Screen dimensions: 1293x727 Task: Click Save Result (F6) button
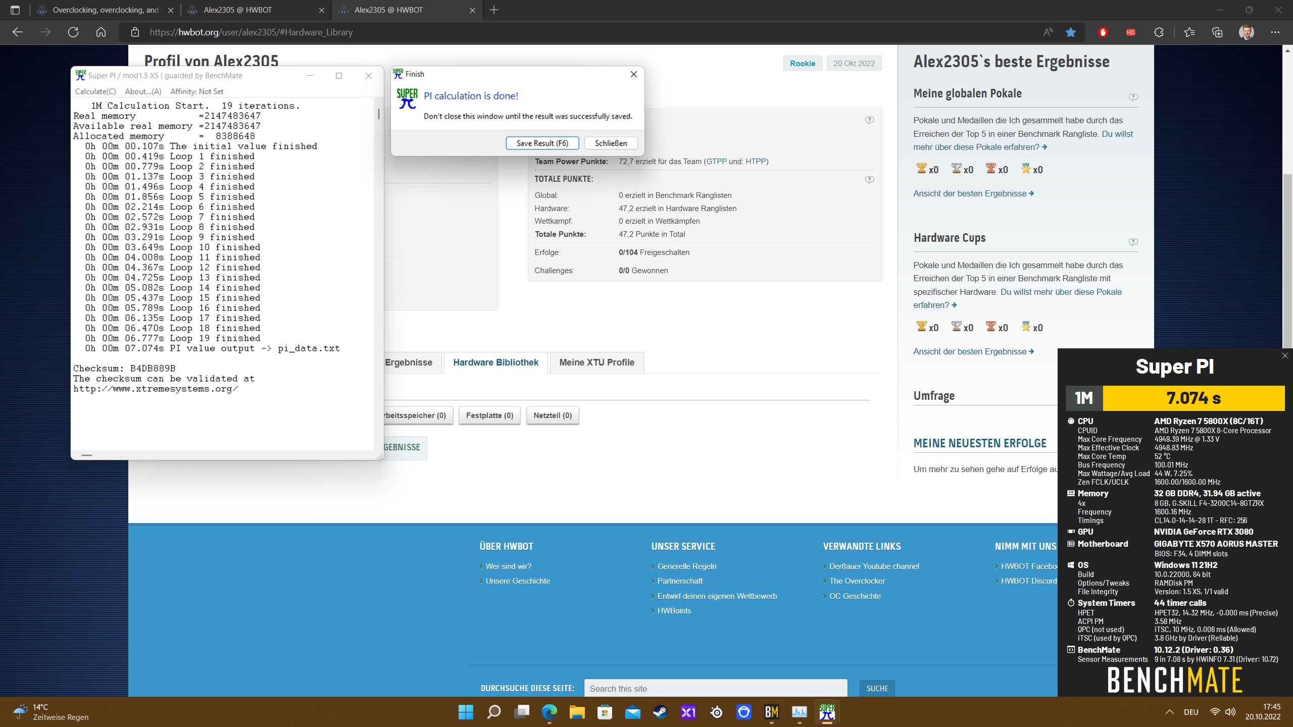(542, 143)
